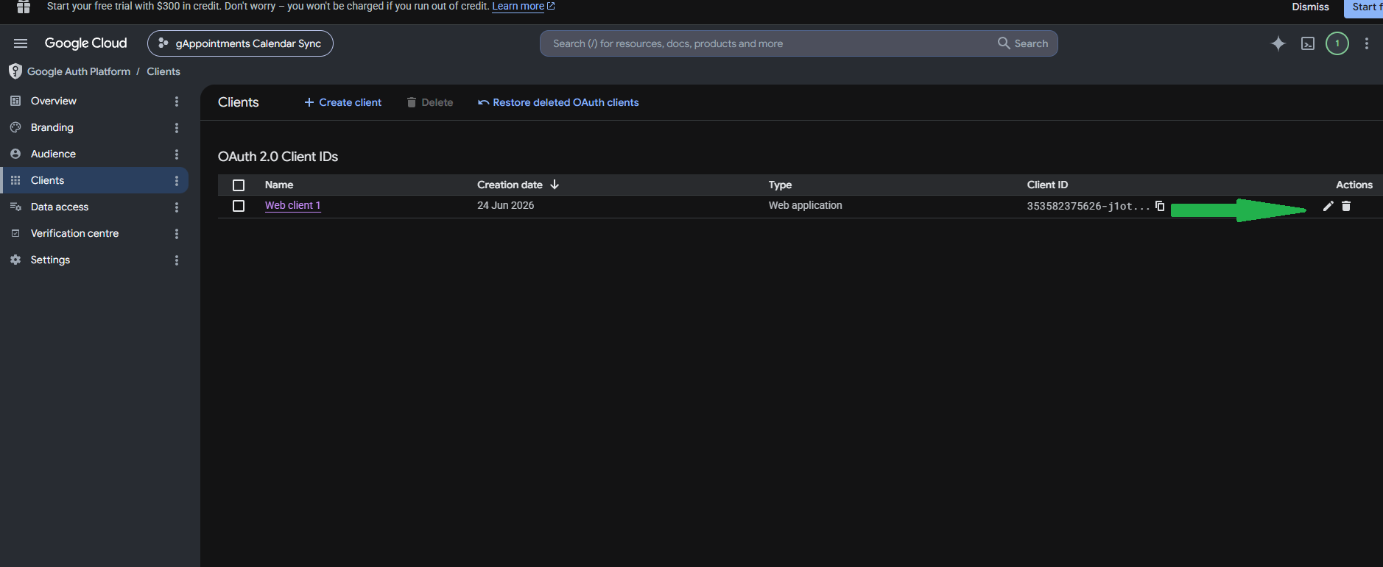This screenshot has height=567, width=1383.
Task: Check the Web client 1 row checkbox
Action: [x=239, y=206]
